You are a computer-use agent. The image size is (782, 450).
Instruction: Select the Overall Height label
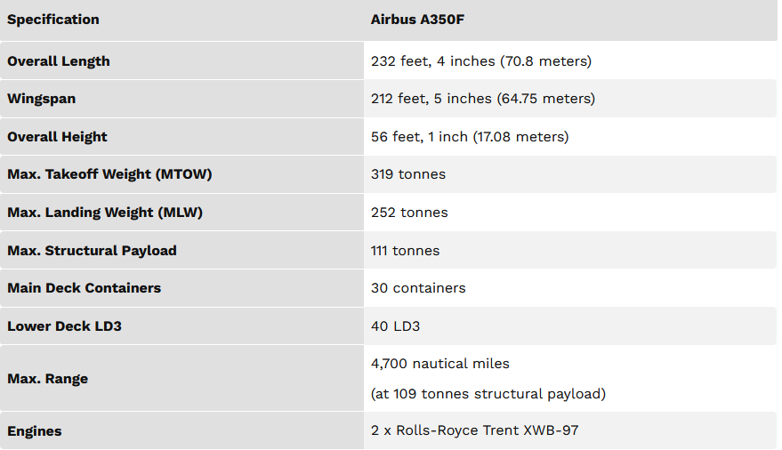(x=57, y=137)
